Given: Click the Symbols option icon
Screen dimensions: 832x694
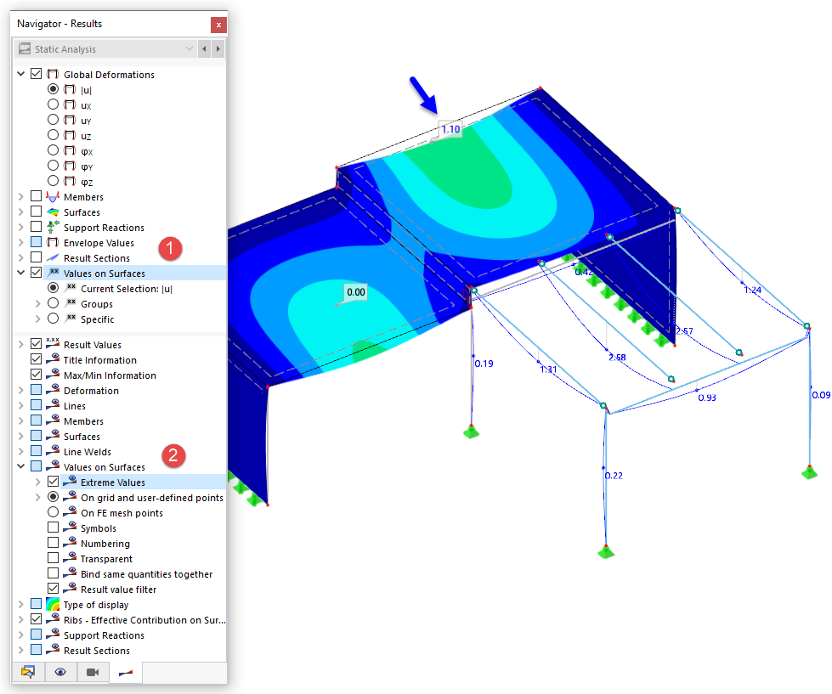Looking at the screenshot, I should 70,528.
